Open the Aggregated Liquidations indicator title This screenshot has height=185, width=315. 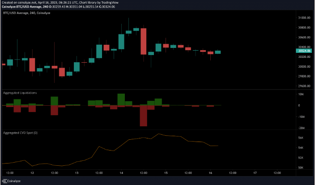click(20, 93)
